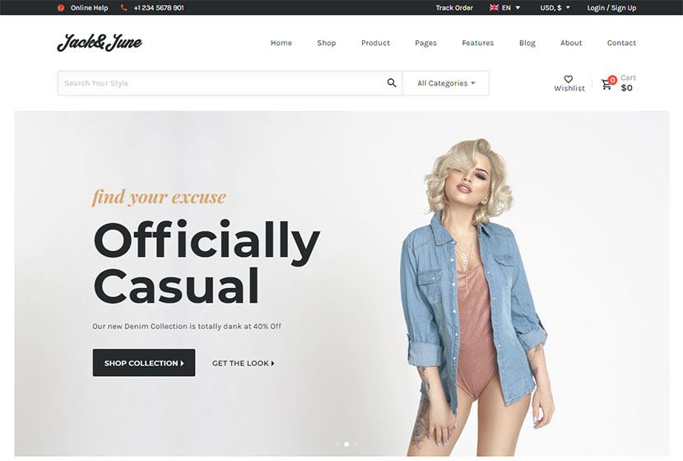Screen dimensions: 683x461
Task: Click the Denim Collection 40% Off text
Action: pyautogui.click(x=187, y=326)
